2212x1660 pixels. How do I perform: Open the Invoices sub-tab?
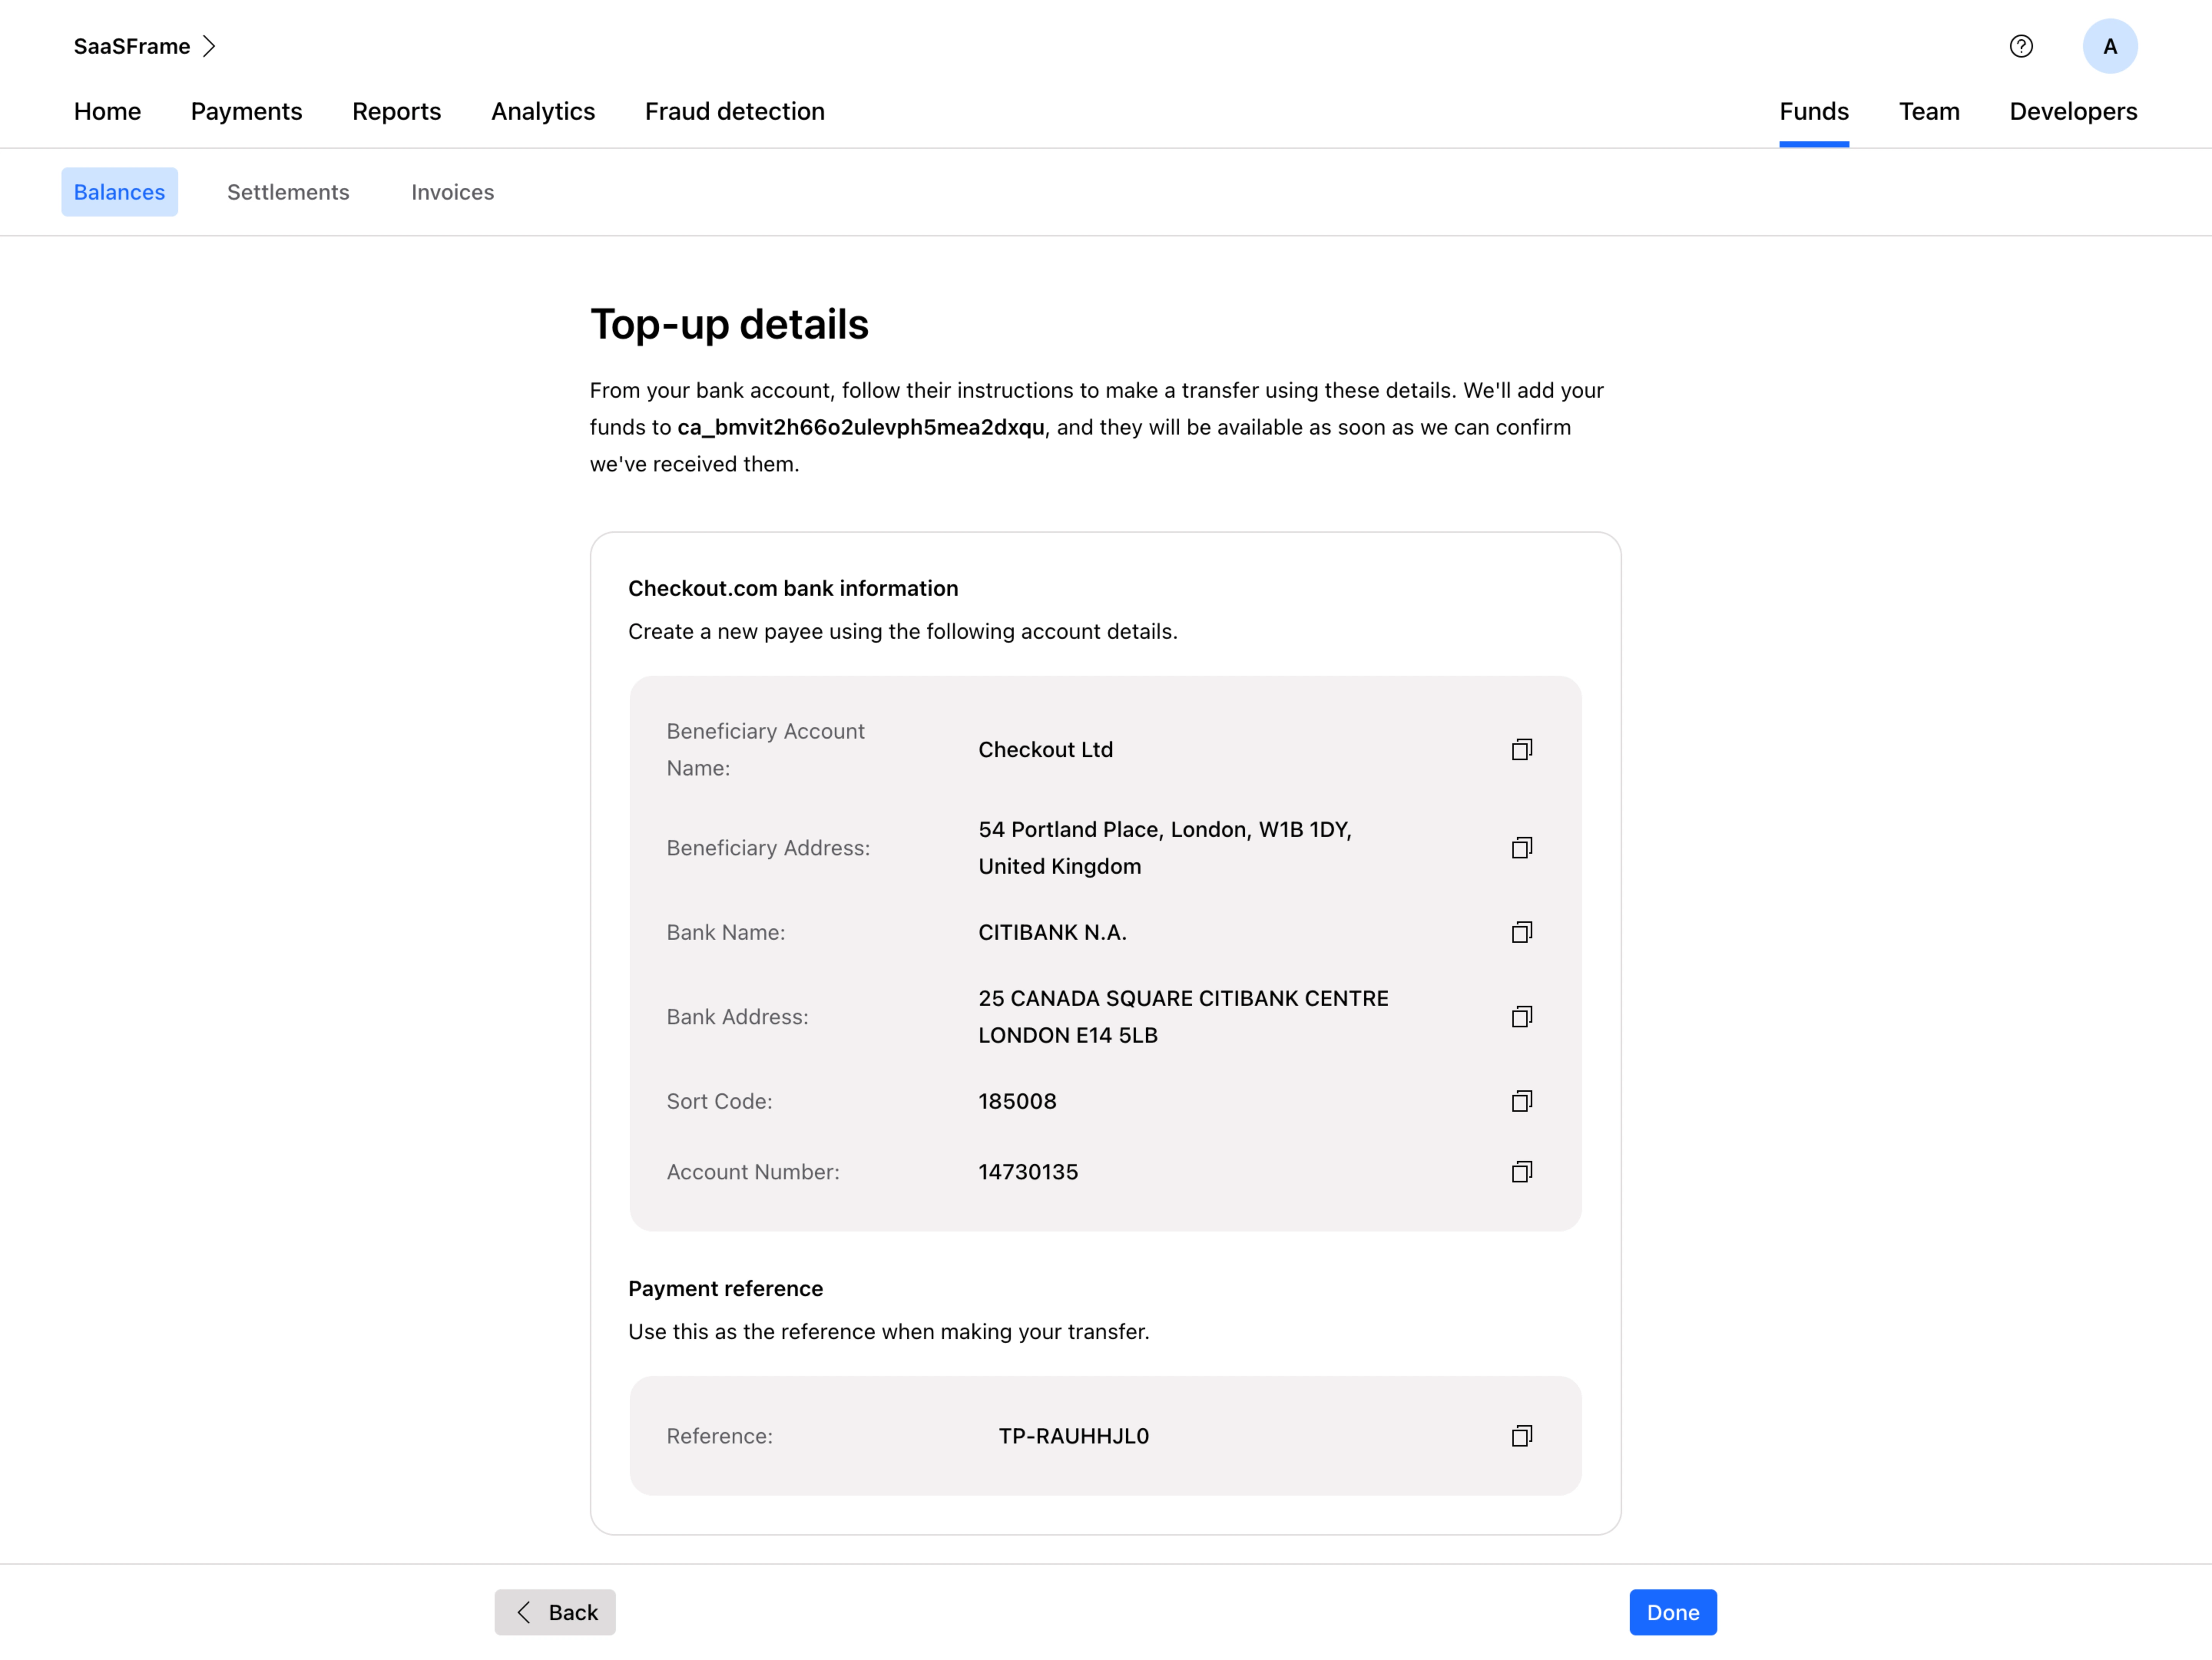[x=452, y=192]
